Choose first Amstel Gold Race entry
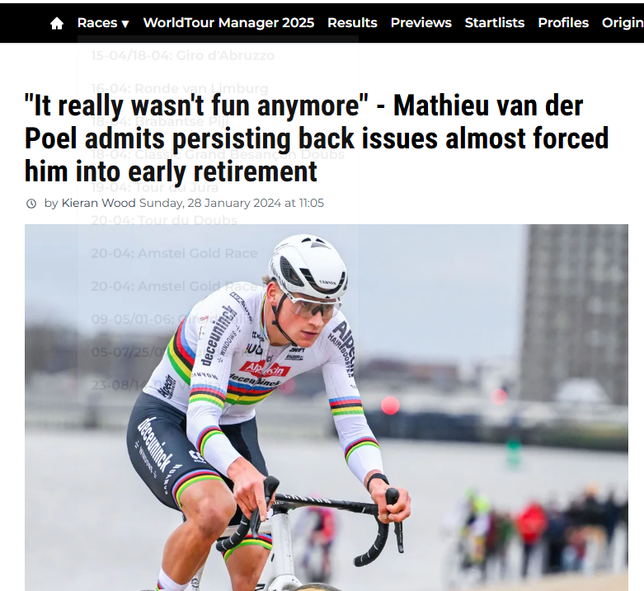Viewport: 644px width, 591px height. [174, 253]
